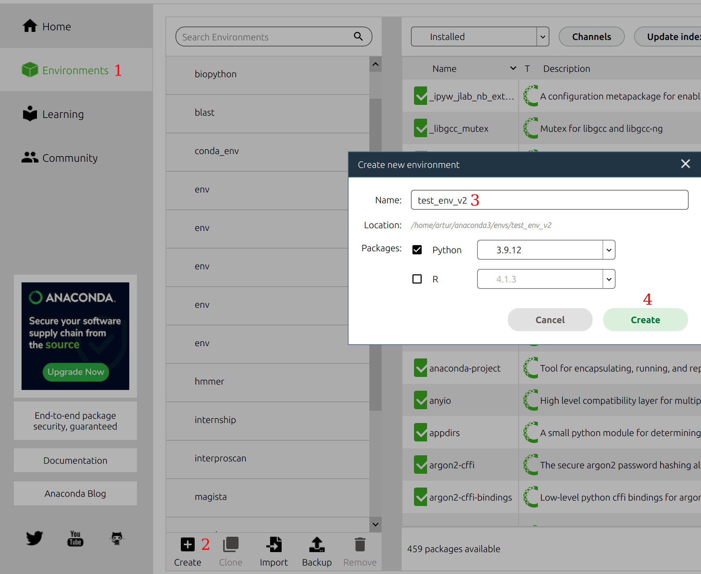Open the R version 4.1.3 dropdown

[609, 279]
